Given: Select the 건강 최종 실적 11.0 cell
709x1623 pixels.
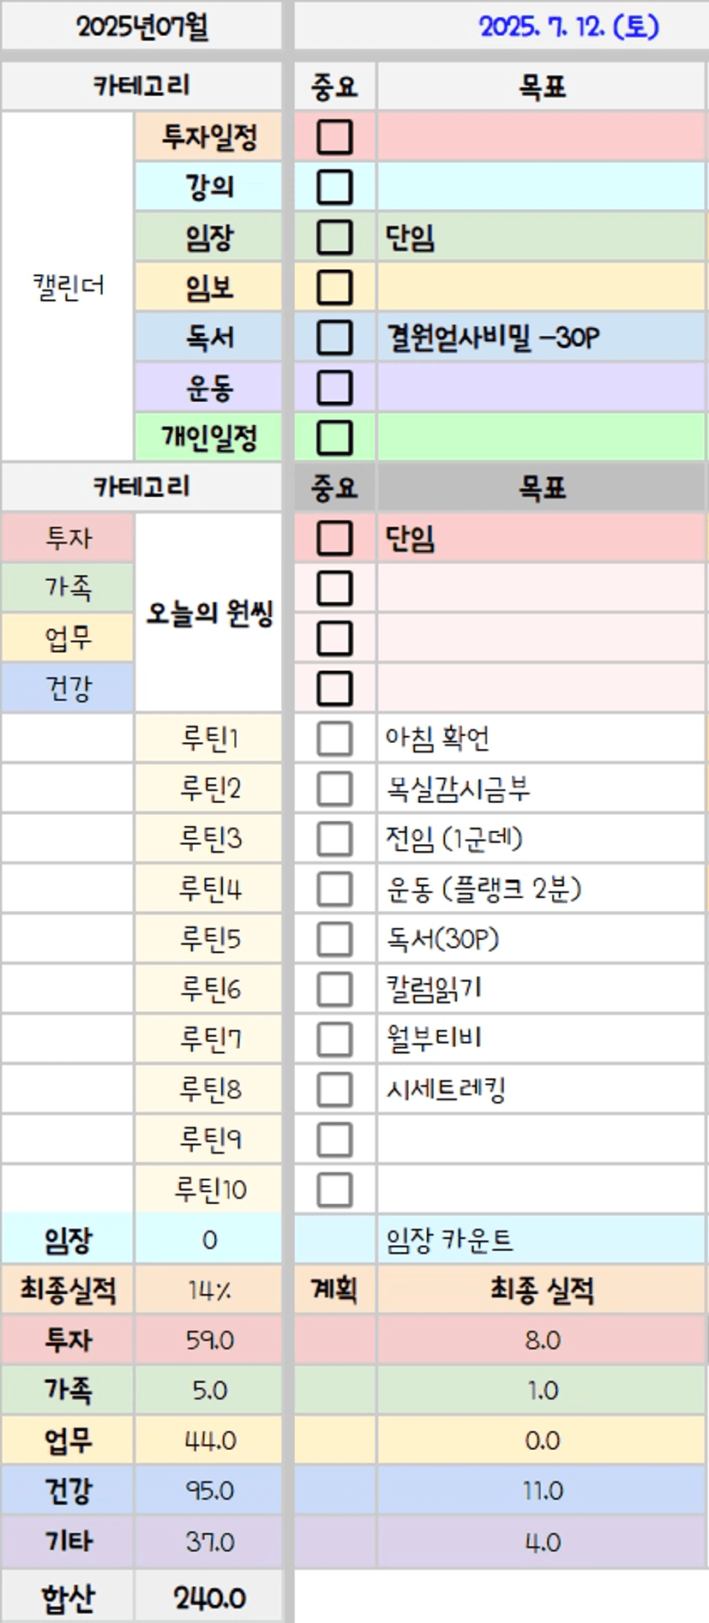Looking at the screenshot, I should pyautogui.click(x=542, y=1490).
